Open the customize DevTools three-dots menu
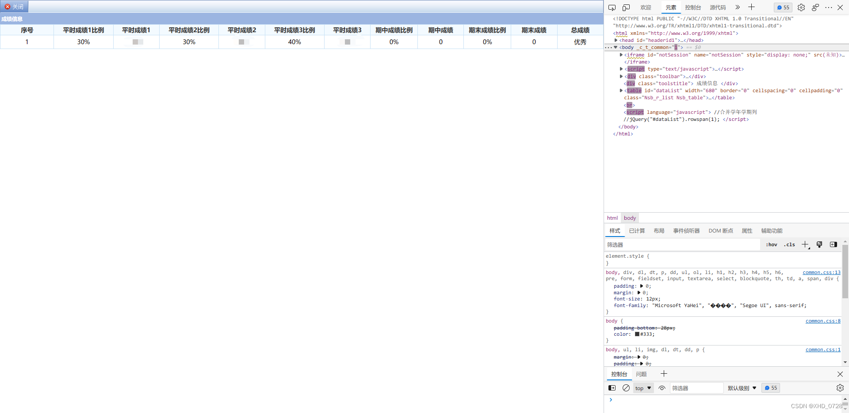 coord(829,8)
